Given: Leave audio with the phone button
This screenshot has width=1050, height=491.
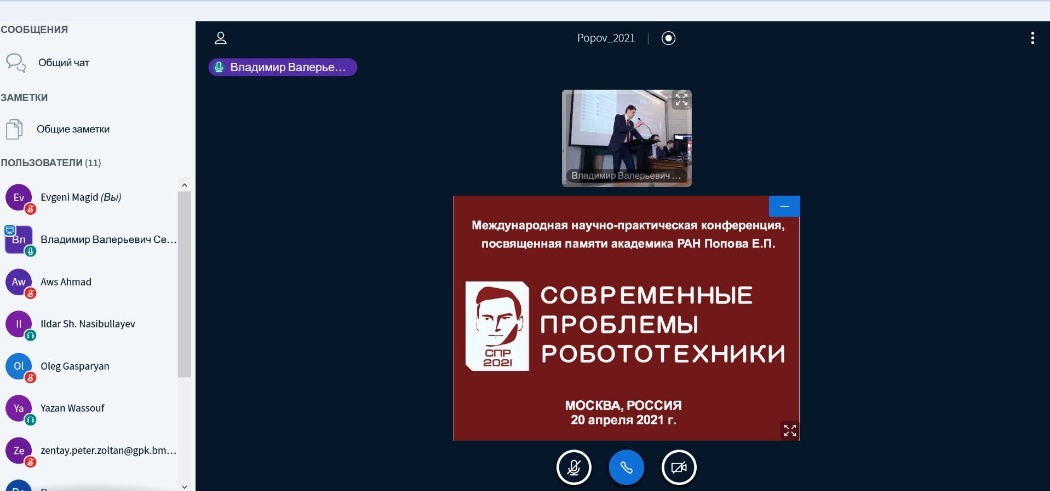Looking at the screenshot, I should pos(627,467).
